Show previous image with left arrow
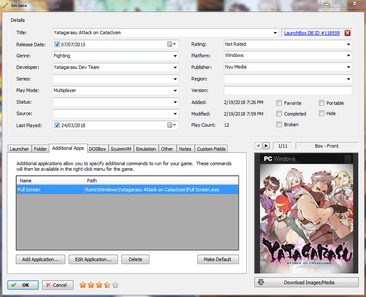This screenshot has width=366, height=297. 258,146
